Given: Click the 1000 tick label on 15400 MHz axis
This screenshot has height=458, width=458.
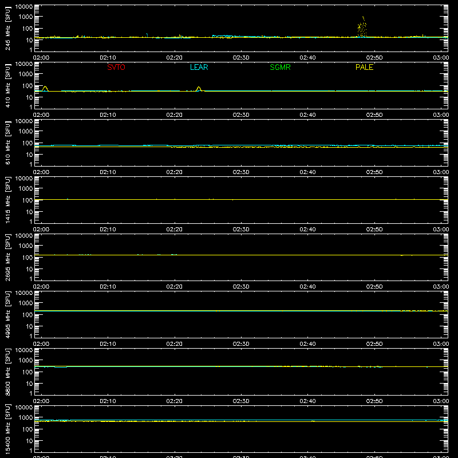Looking at the screenshot, I should (x=26, y=418).
